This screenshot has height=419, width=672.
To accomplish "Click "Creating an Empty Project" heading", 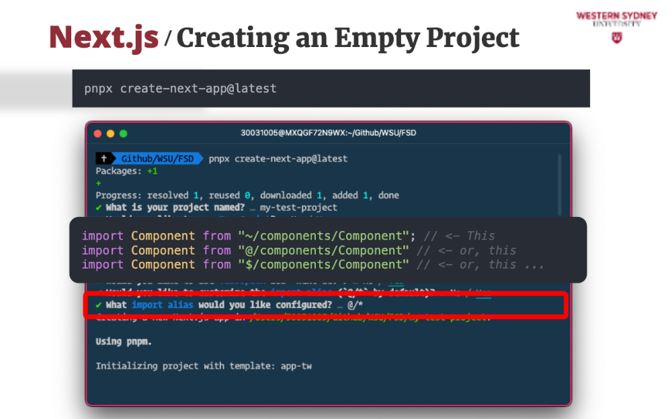I will (x=347, y=38).
